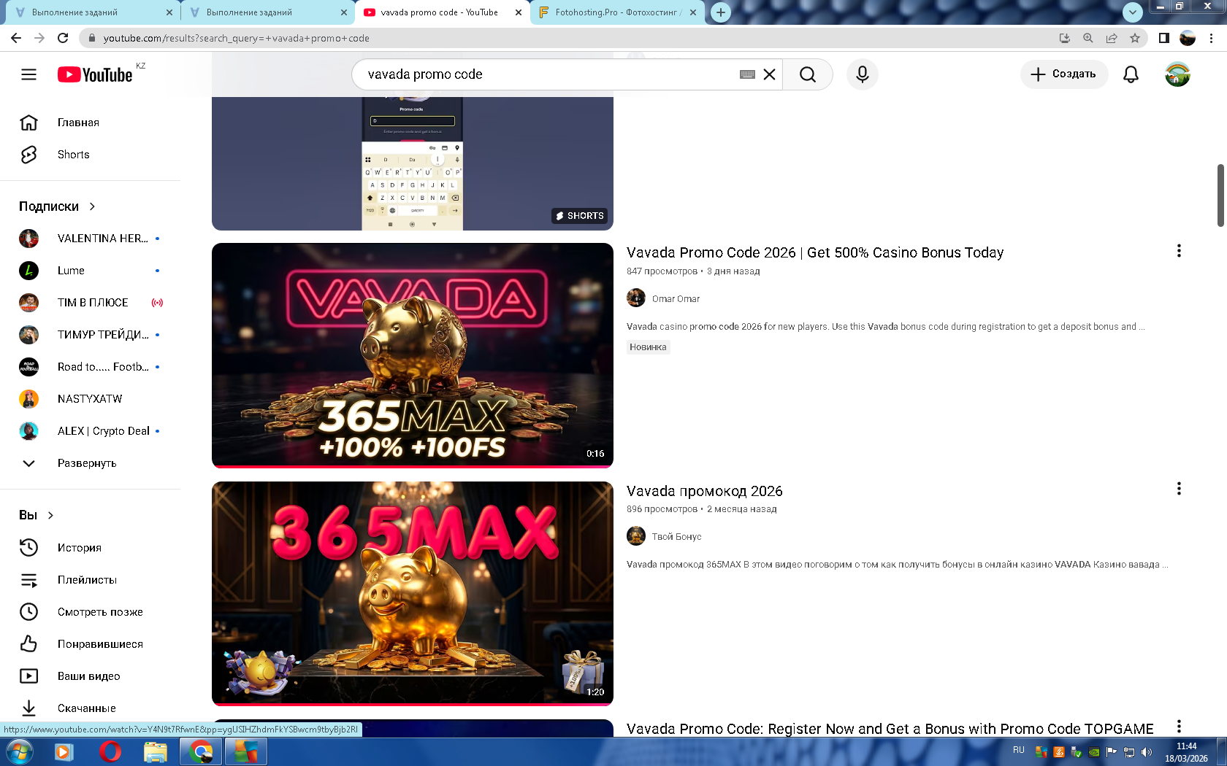The image size is (1227, 766).
Task: Expand the Вы section chevron
Action: pyautogui.click(x=50, y=515)
